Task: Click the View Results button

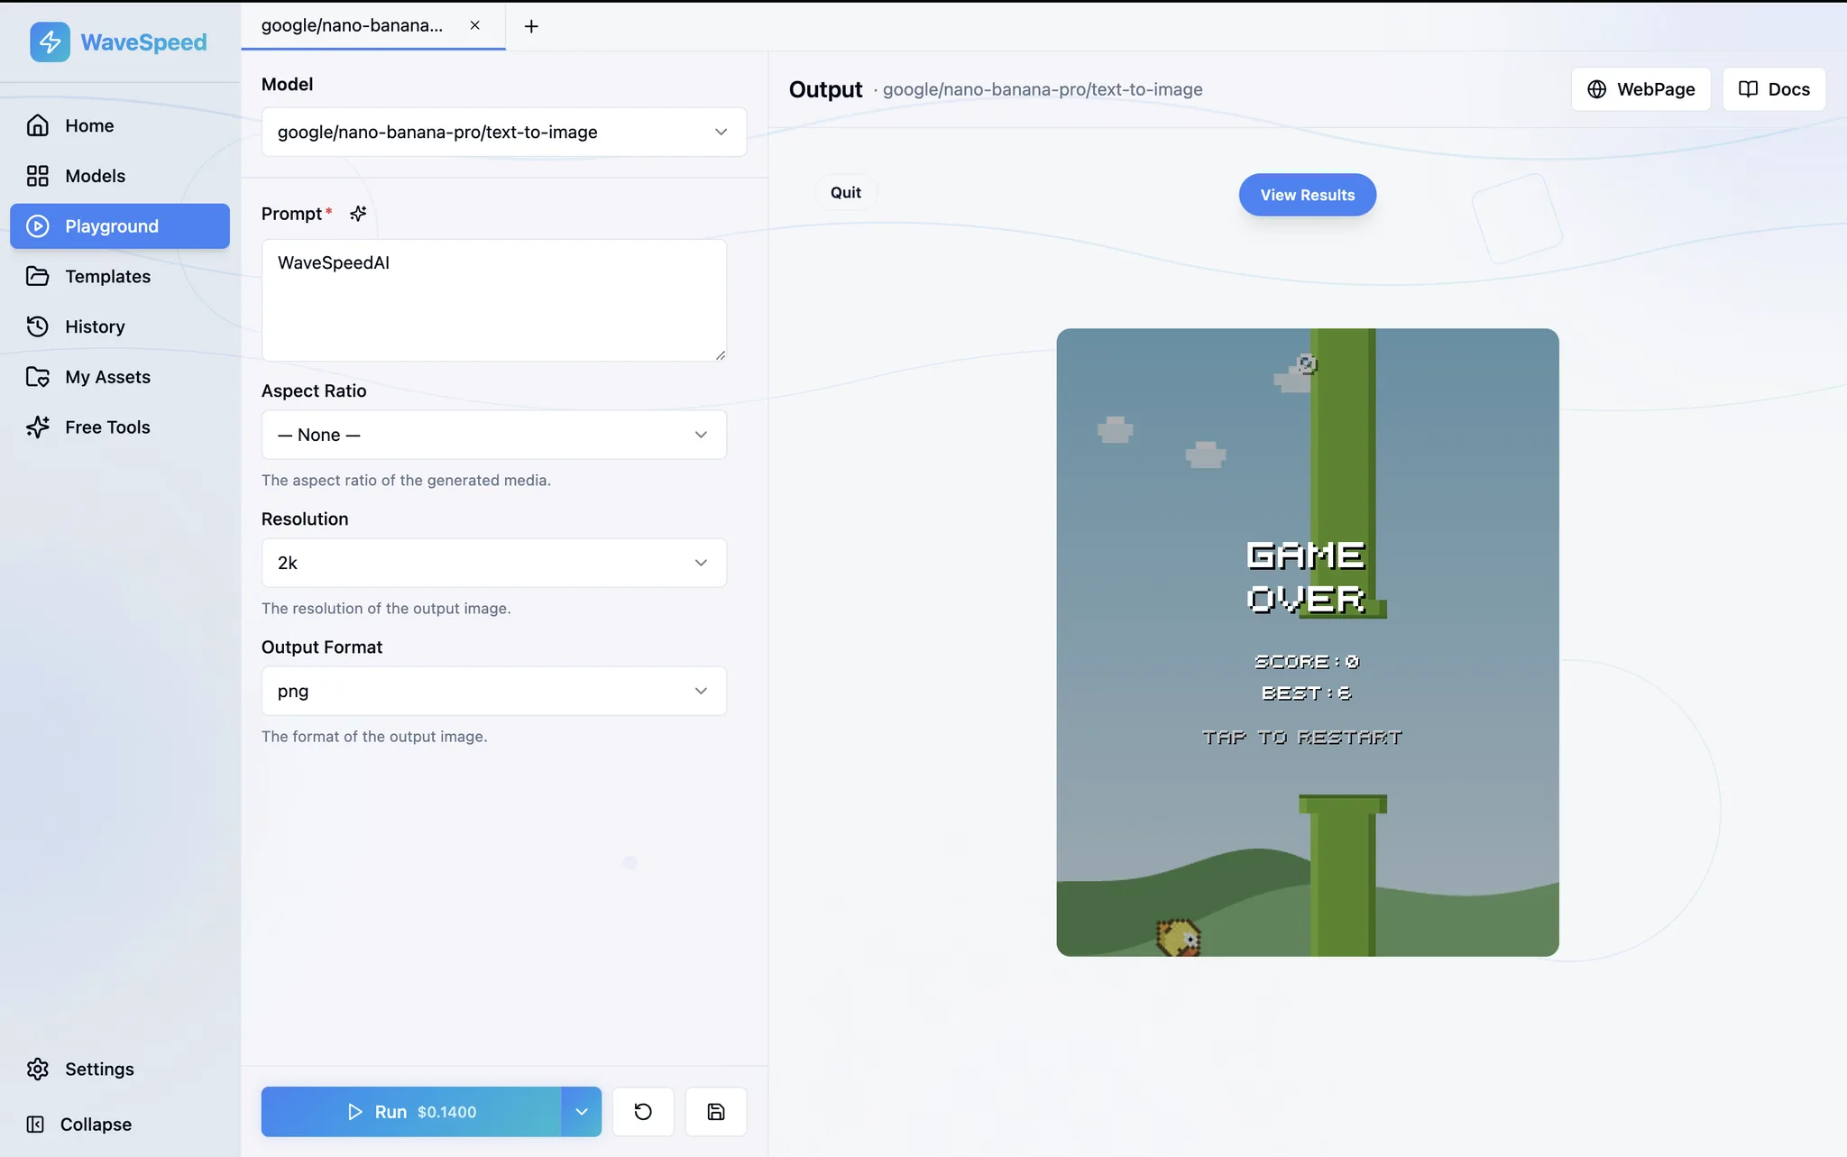Action: 1308,195
